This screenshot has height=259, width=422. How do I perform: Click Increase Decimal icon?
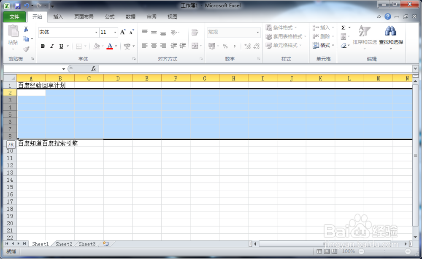[247, 46]
